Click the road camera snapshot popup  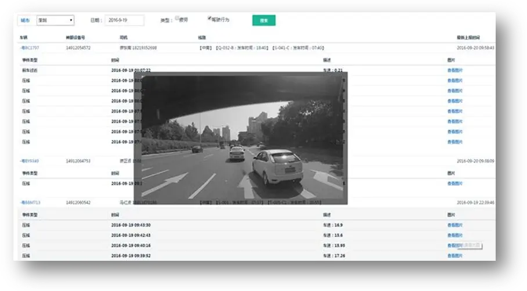tap(241, 138)
